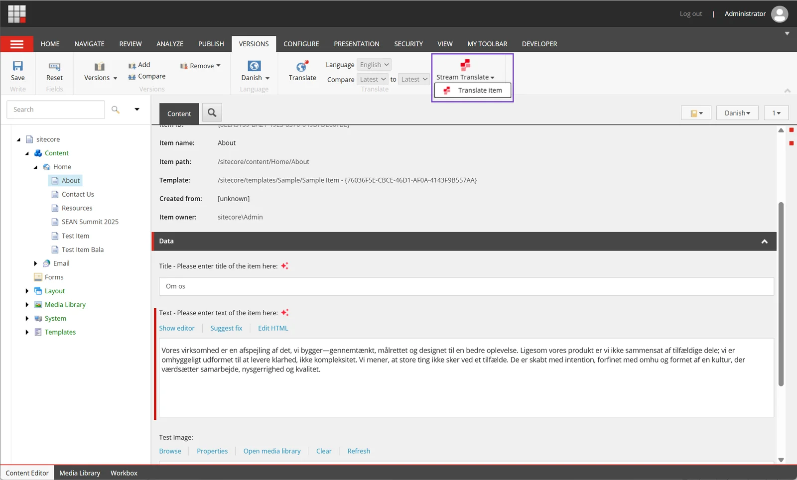
Task: Click the Log out link
Action: (x=691, y=14)
